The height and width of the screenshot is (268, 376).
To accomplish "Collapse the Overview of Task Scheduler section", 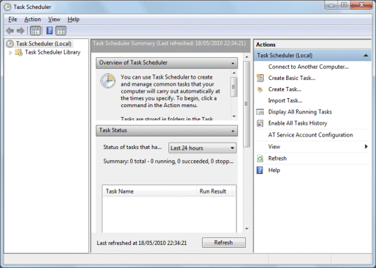I will tap(233, 63).
